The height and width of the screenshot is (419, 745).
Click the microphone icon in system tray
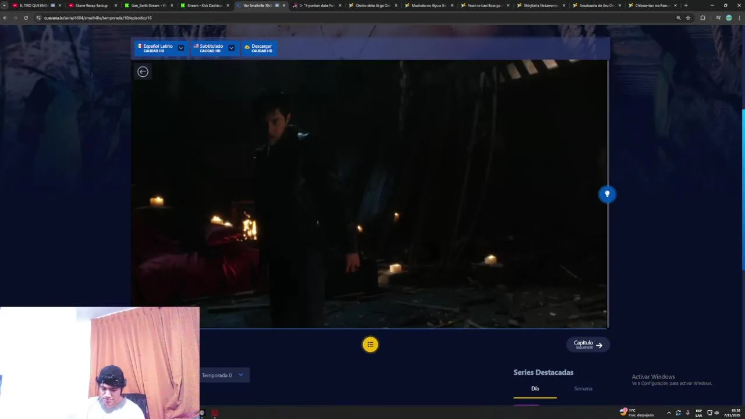pos(687,413)
